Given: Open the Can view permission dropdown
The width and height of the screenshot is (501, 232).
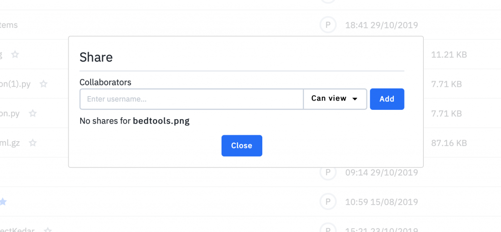Looking at the screenshot, I should (x=335, y=99).
